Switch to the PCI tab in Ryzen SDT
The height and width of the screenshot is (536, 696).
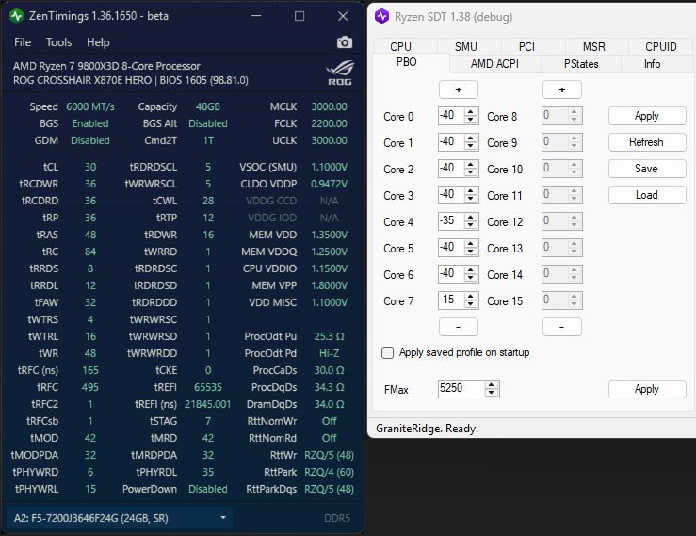pyautogui.click(x=526, y=46)
